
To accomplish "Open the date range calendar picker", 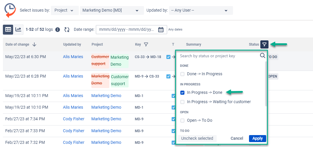I will tap(161, 30).
